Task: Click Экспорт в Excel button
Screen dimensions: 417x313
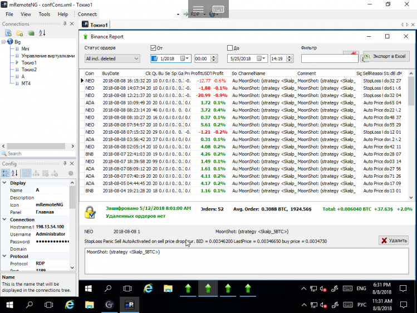Action: 386,56
